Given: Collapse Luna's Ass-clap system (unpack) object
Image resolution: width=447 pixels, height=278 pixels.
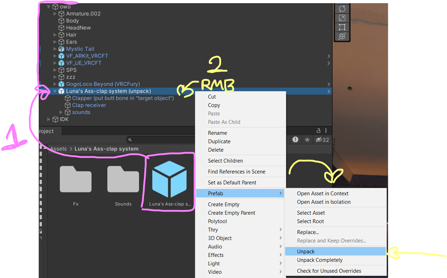Looking at the screenshot, I should 55,91.
